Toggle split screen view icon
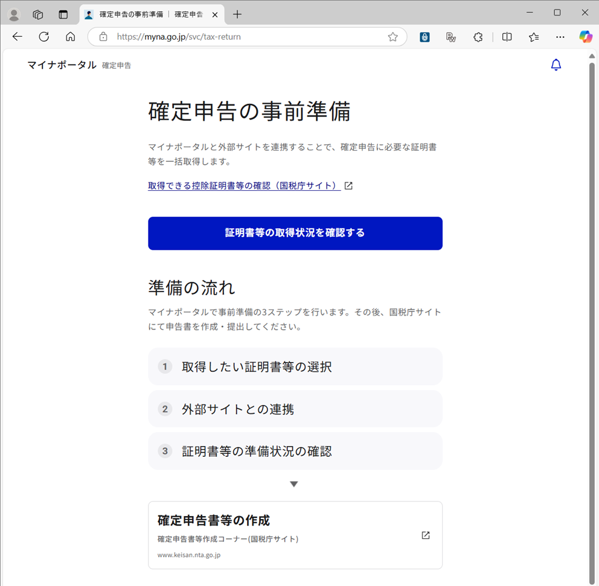This screenshot has height=586, width=599. tap(507, 37)
